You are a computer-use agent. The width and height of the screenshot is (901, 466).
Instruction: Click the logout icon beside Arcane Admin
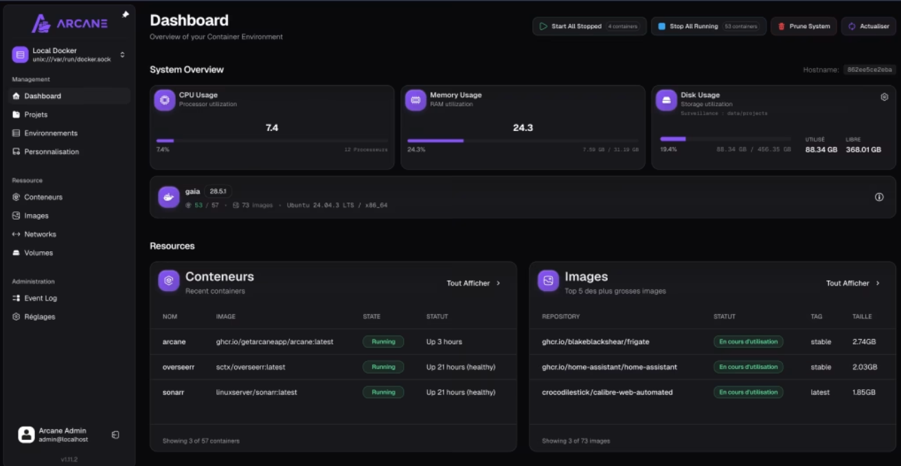[115, 434]
